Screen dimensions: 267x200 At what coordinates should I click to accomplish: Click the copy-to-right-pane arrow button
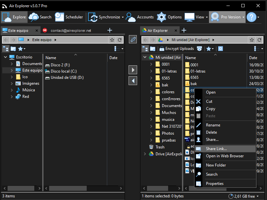click(x=133, y=70)
